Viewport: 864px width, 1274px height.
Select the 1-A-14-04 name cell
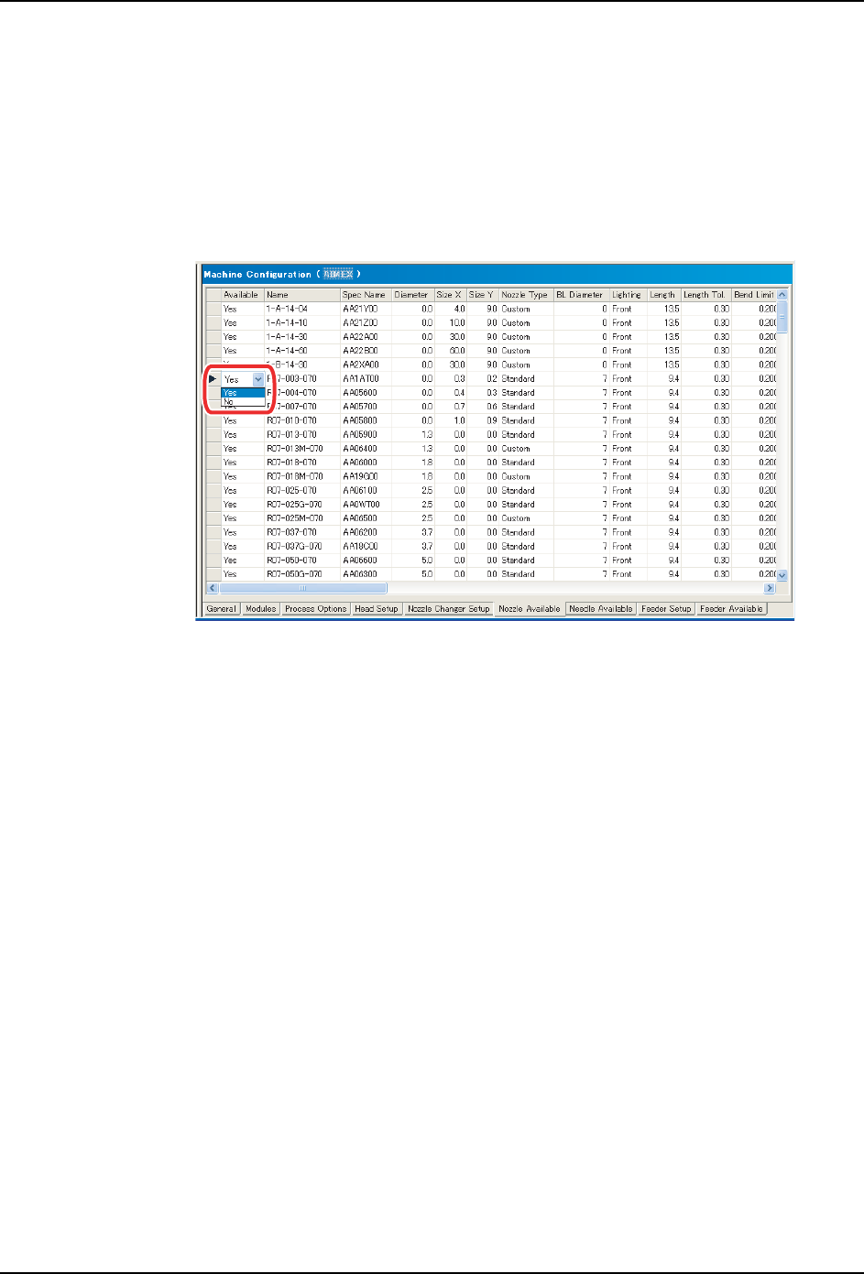point(302,310)
